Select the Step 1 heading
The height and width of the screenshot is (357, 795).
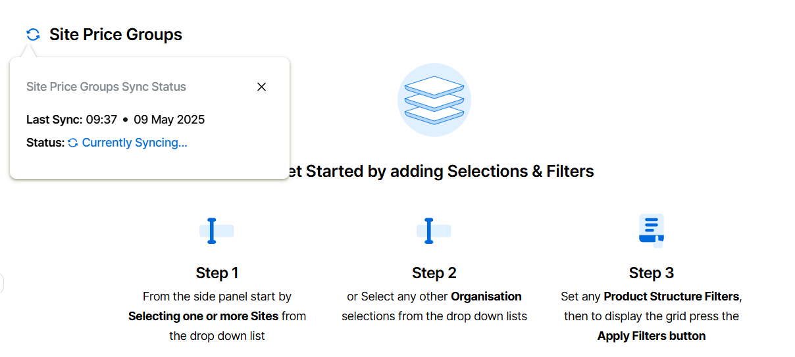pyautogui.click(x=217, y=273)
